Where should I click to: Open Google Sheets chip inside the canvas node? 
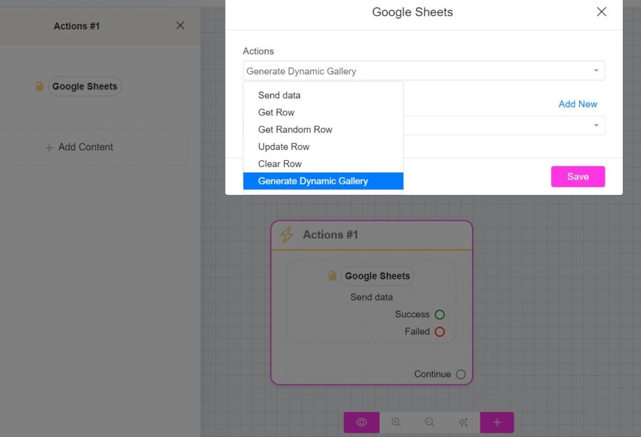[x=377, y=276]
